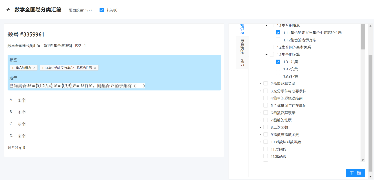This screenshot has height=180, width=374.
Task: Click the 数学全国卷分类汇编 page title
Action: (x=38, y=10)
